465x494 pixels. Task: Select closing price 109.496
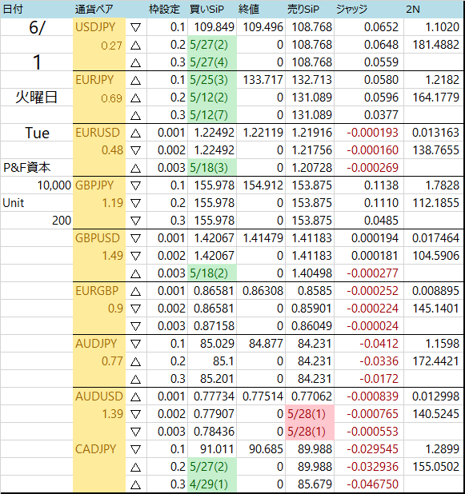(261, 27)
